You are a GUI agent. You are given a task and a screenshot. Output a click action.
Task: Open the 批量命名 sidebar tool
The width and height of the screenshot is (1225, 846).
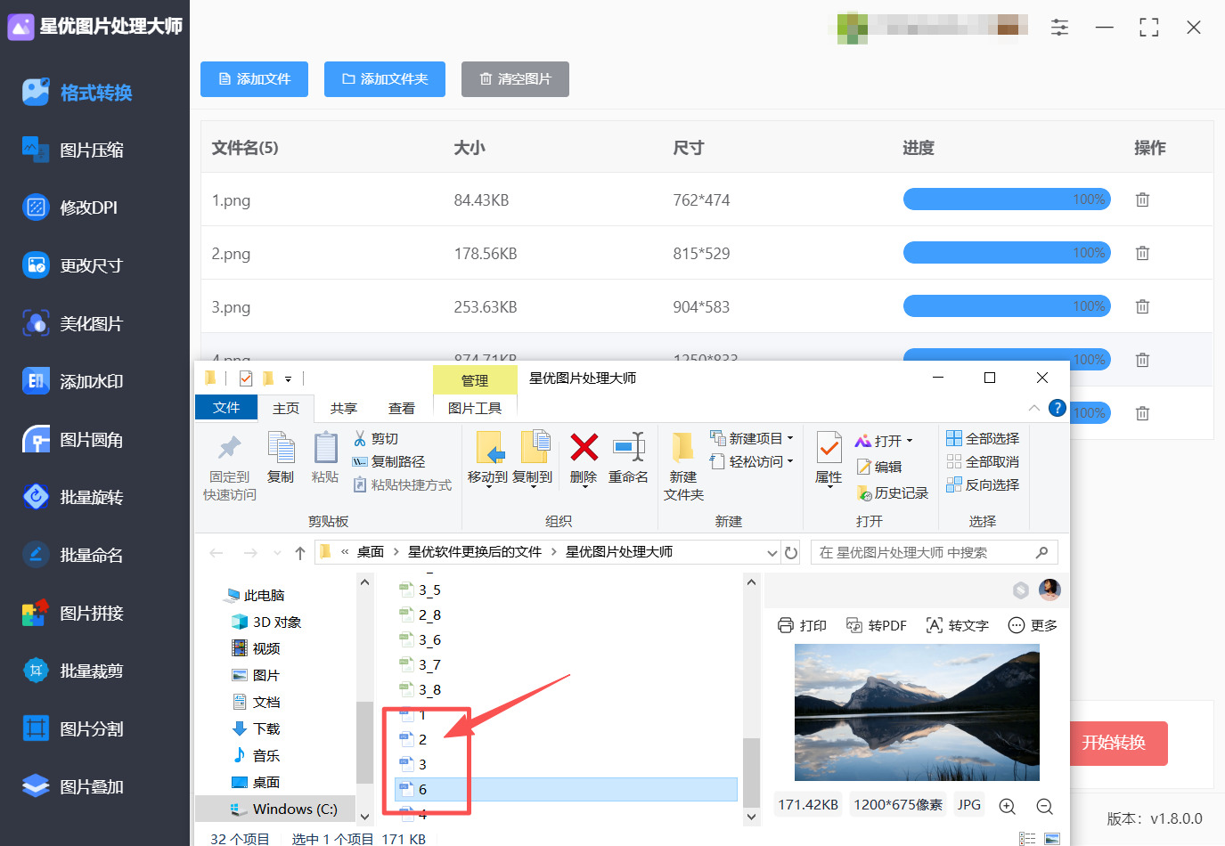coord(75,556)
